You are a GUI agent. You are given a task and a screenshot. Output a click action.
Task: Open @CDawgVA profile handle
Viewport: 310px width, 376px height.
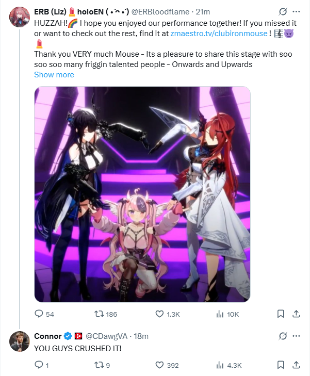(106, 336)
